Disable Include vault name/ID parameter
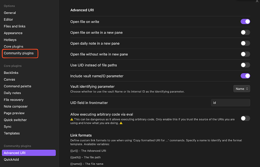This screenshot has height=167, width=260. coord(245,76)
